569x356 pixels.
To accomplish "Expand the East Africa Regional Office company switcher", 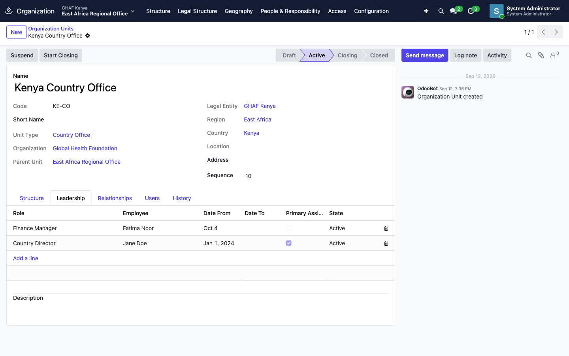I will [98, 11].
